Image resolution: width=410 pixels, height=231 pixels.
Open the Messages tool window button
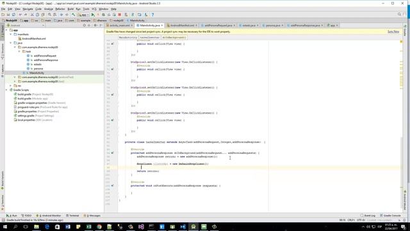(92, 216)
